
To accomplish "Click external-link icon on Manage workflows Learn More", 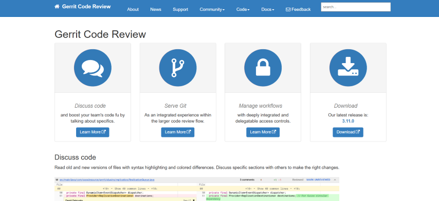I will click(274, 132).
